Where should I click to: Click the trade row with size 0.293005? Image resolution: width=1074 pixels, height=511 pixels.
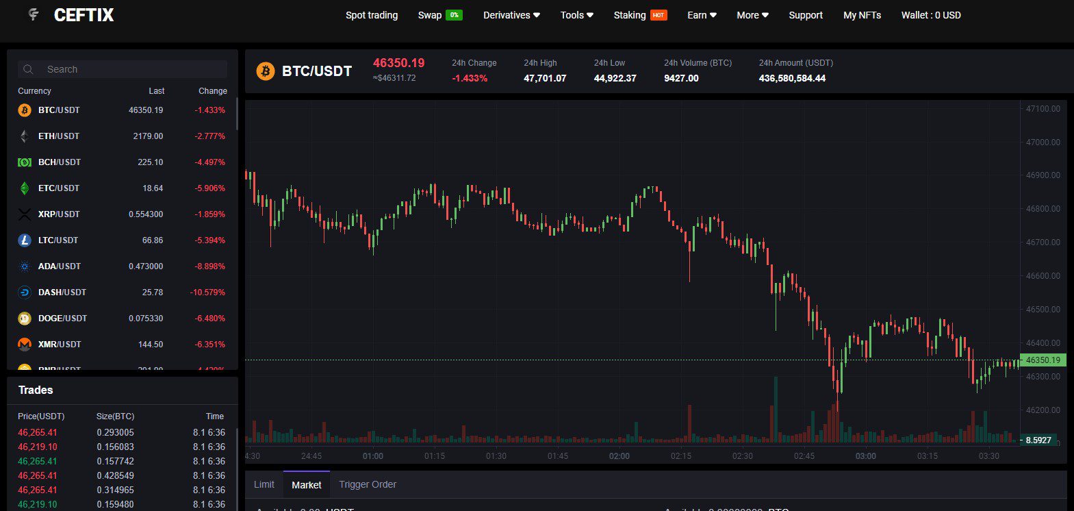[122, 432]
